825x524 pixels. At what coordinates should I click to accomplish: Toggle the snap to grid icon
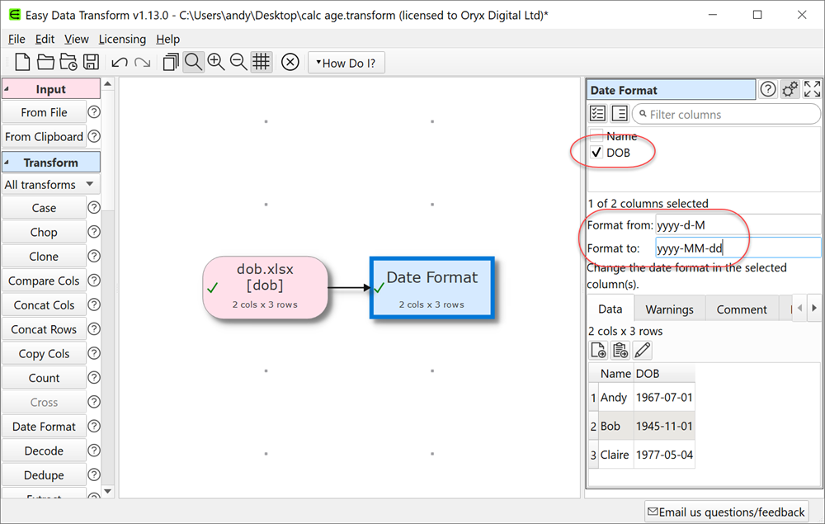[261, 62]
